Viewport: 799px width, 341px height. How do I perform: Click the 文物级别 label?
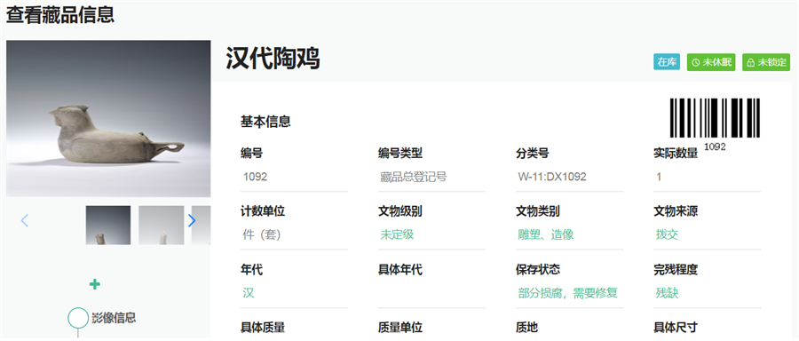(x=400, y=211)
